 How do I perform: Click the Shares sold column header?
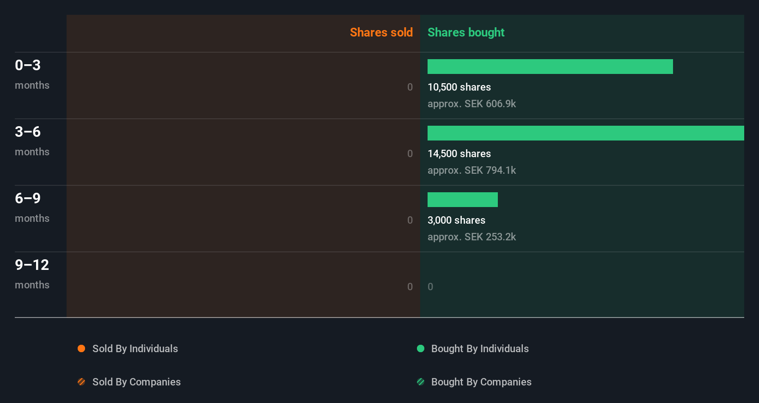point(381,32)
